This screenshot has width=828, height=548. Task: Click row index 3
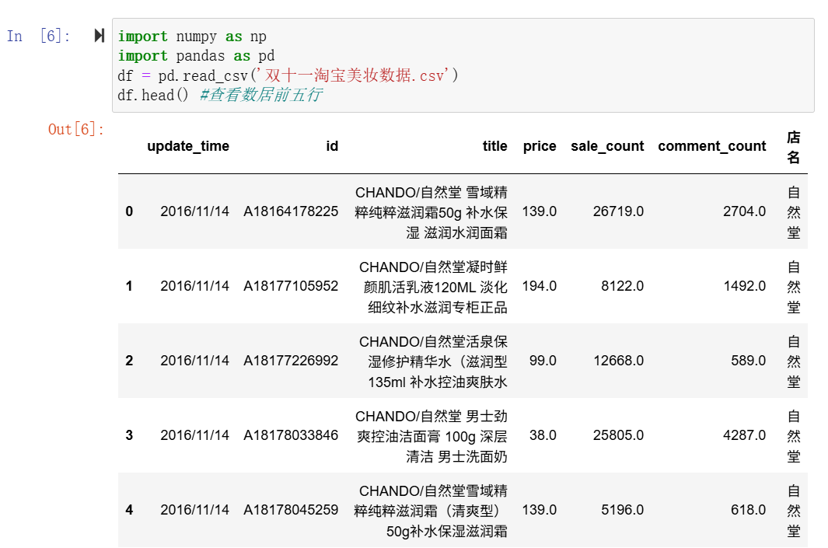tap(129, 435)
